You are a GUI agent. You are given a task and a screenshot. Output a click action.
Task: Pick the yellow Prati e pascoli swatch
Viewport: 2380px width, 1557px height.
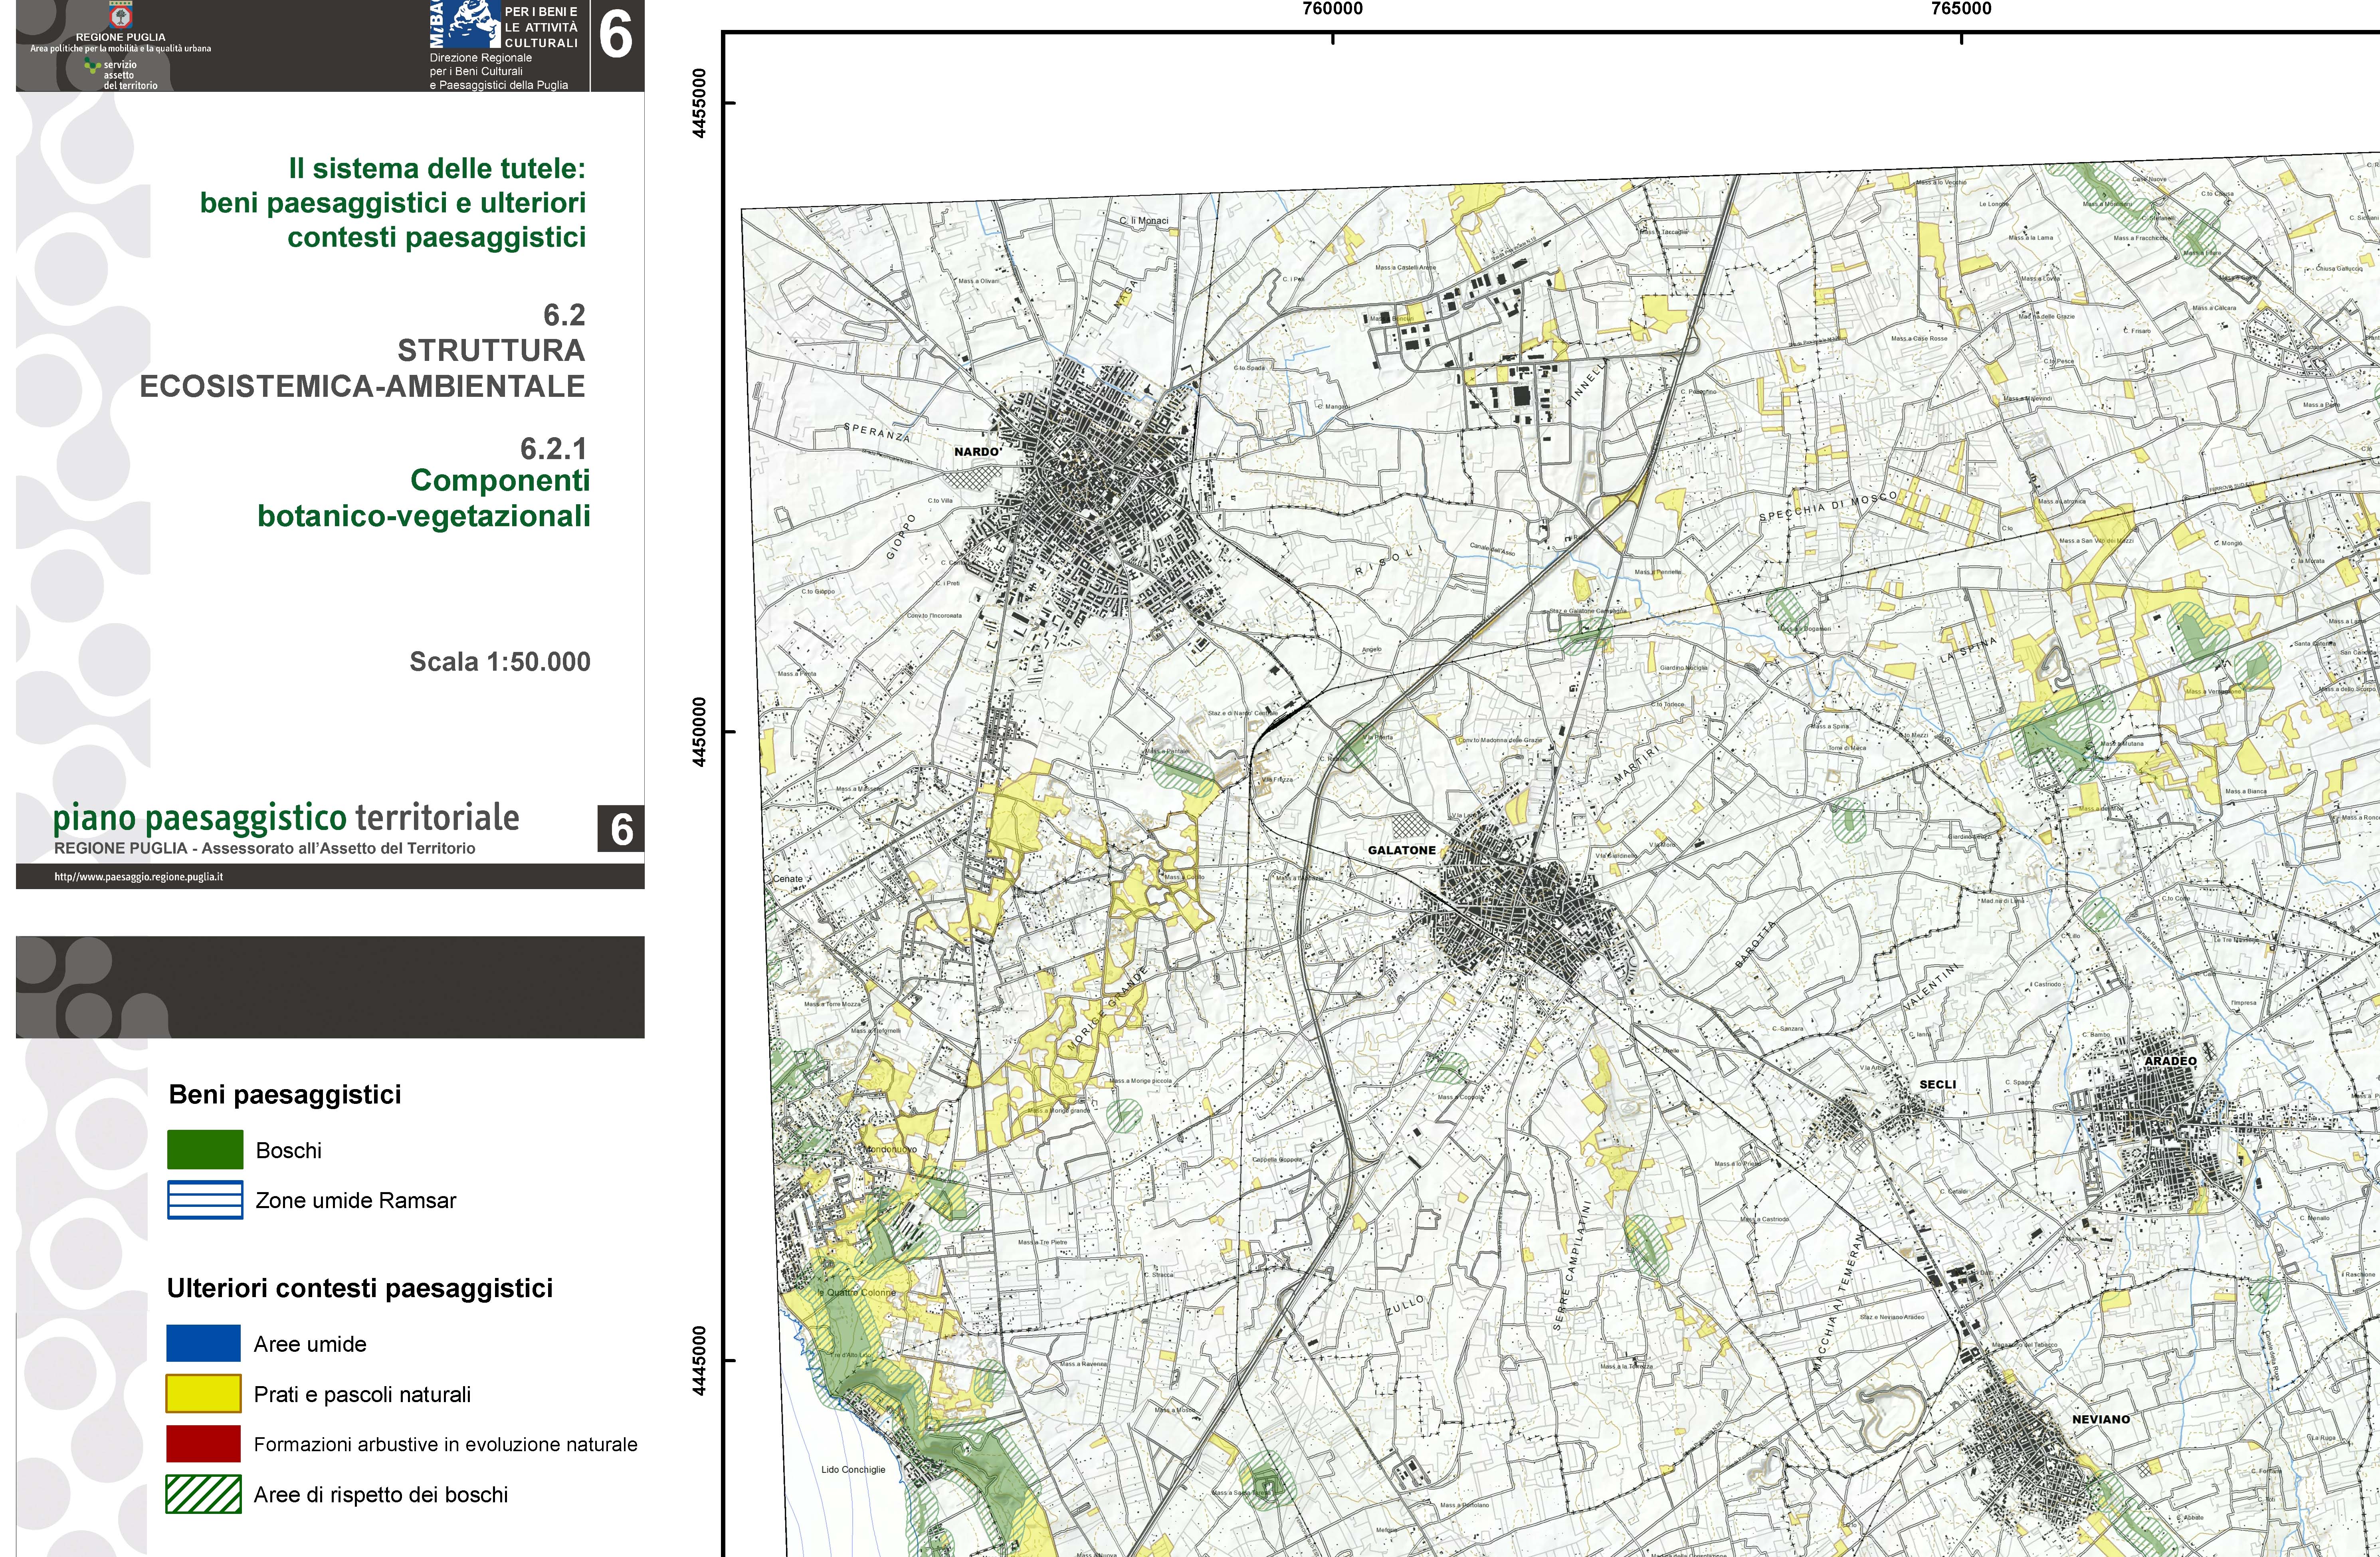click(x=204, y=1393)
